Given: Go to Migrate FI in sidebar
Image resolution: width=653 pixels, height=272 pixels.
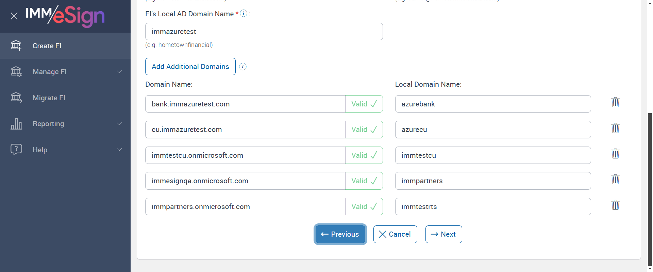Looking at the screenshot, I should coord(49,98).
